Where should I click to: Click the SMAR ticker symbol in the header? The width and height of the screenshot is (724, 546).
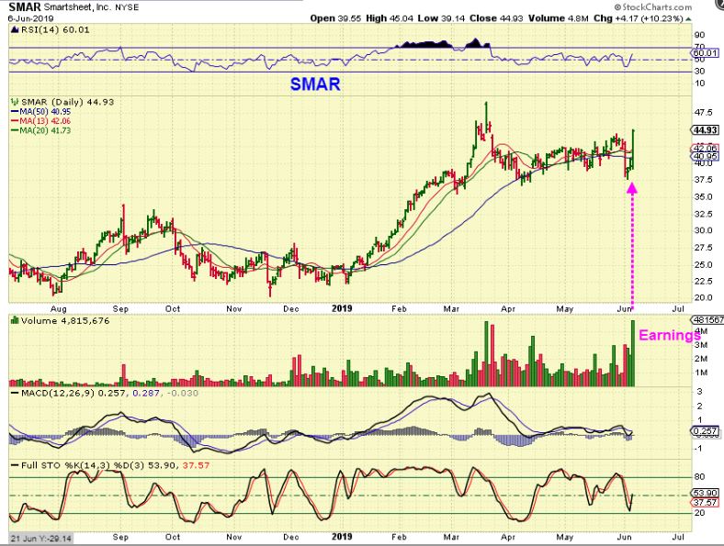(x=25, y=6)
